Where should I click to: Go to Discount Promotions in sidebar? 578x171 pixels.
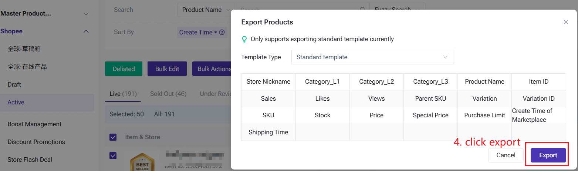point(36,142)
